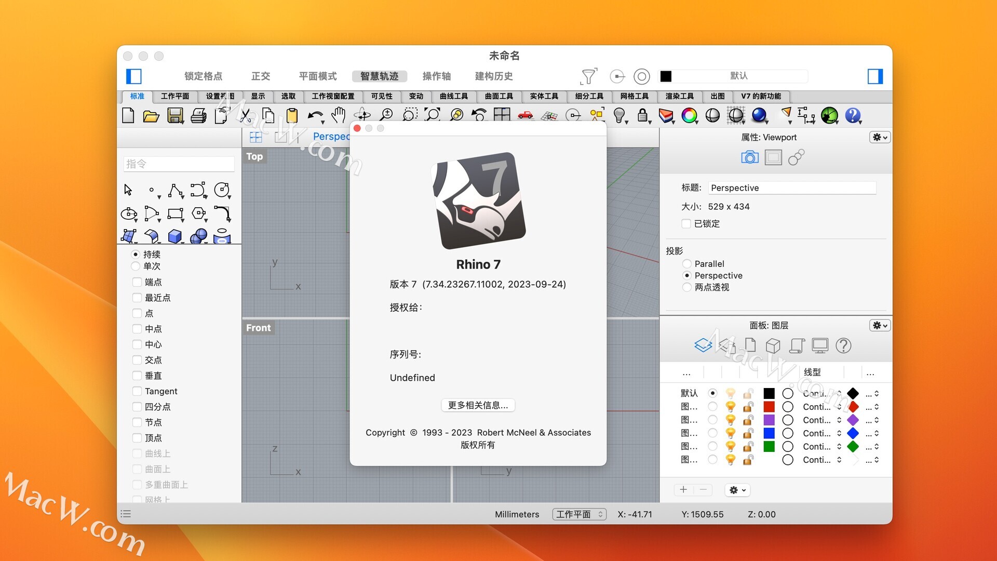
Task: Click the Copy icon in the toolbar
Action: [x=268, y=115]
